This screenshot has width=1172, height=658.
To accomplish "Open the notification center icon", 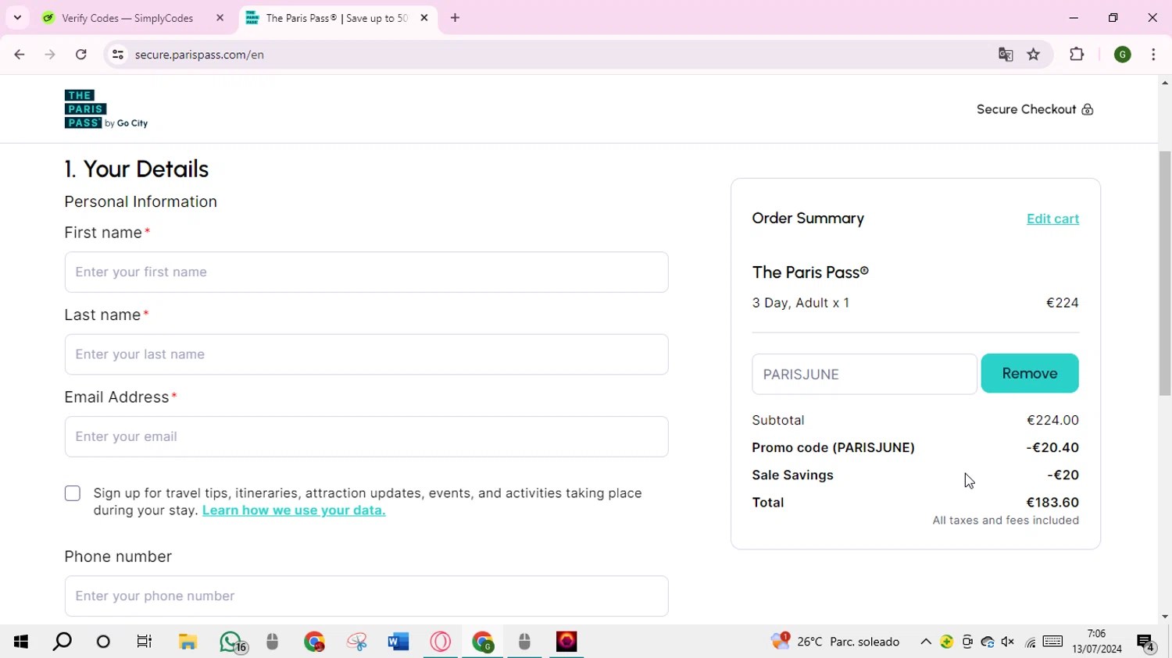I will (1146, 642).
